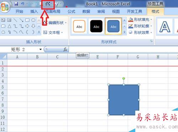This screenshot has width=178, height=132.
Task: Pick the Curve shape
Action: pos(21,32)
